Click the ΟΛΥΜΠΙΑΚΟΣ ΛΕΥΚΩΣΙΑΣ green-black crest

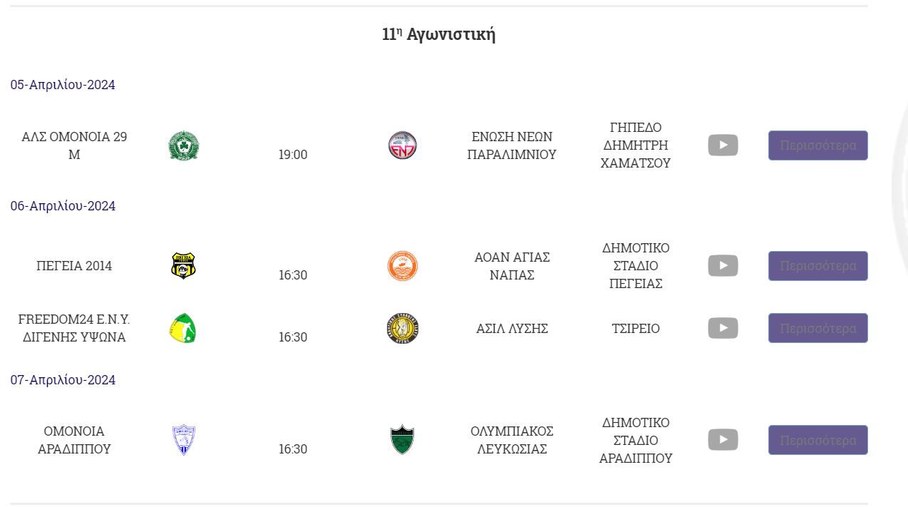[x=403, y=440]
